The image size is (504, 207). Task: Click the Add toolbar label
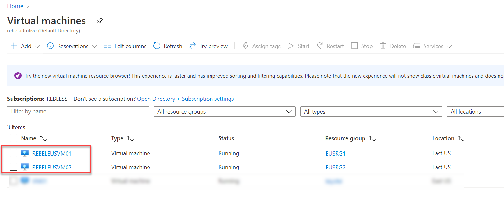coord(26,46)
